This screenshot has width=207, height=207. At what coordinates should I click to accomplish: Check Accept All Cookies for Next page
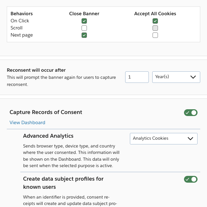pos(155,35)
